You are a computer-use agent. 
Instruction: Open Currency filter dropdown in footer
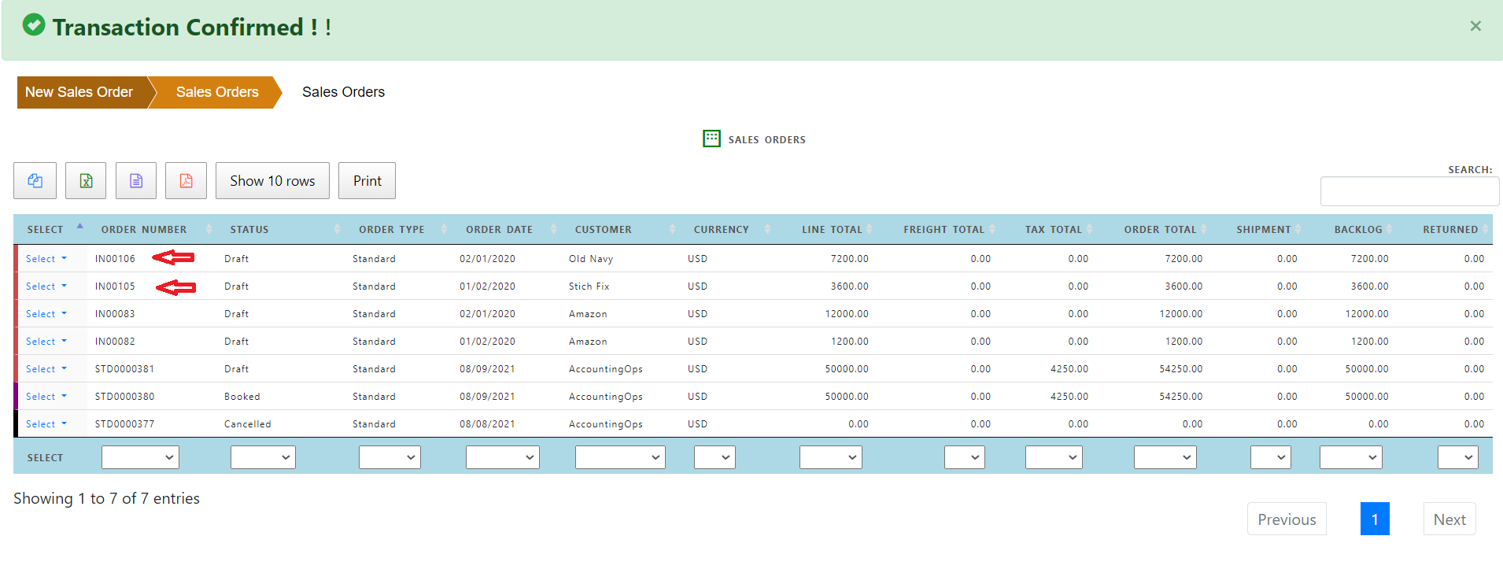pyautogui.click(x=715, y=457)
